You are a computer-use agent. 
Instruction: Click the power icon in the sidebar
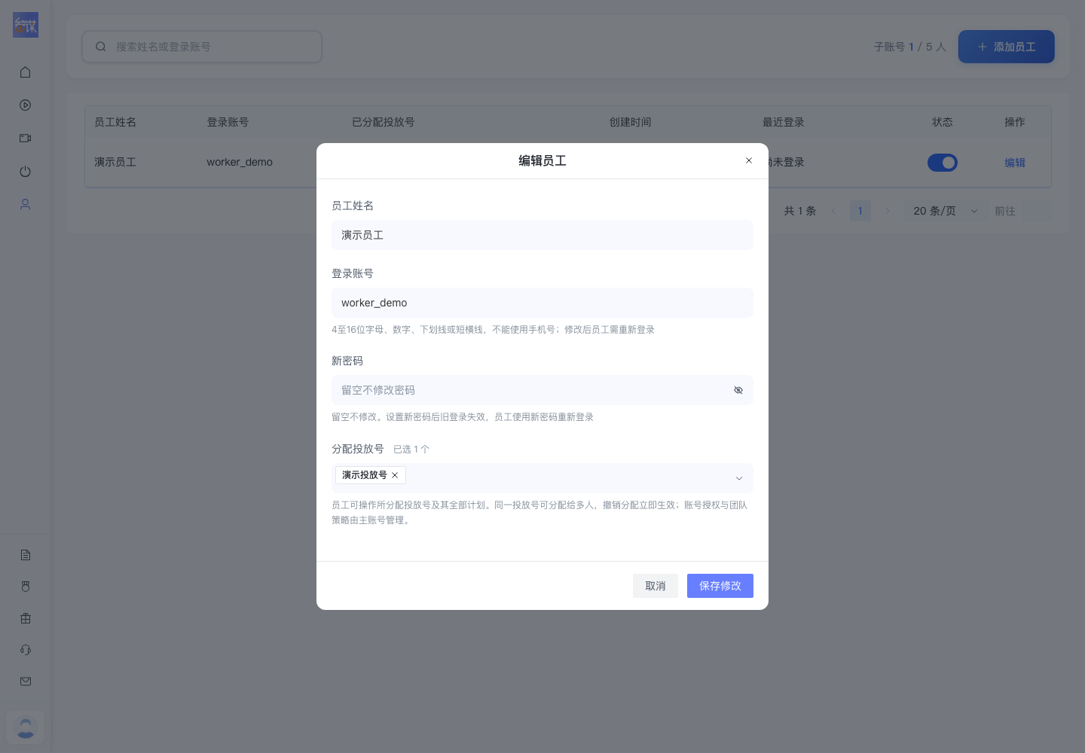click(25, 172)
